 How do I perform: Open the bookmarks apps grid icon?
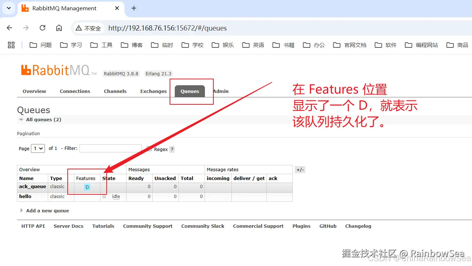tap(11, 45)
